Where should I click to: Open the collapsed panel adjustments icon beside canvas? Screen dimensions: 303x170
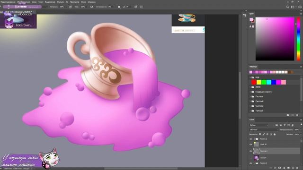pyautogui.click(x=245, y=15)
